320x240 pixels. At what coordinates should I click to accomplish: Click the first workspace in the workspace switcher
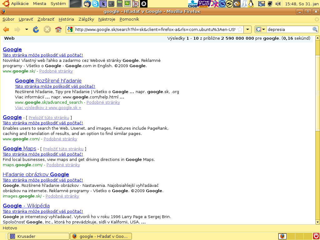[282, 236]
